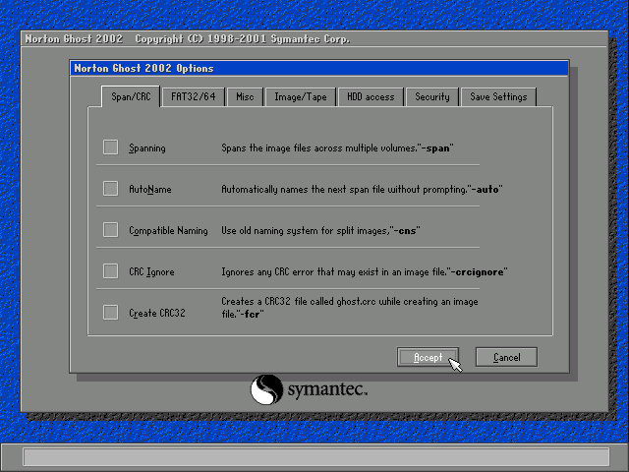Screen dimensions: 629x472
Task: Check the Compatible Naming option
Action: [110, 230]
